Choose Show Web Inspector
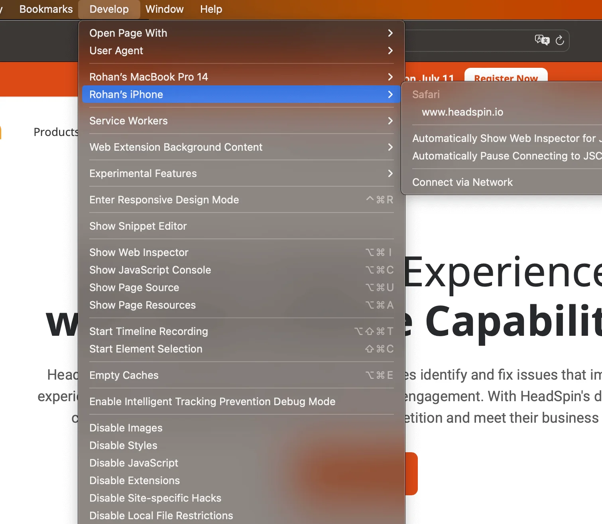This screenshot has width=602, height=524. click(241, 252)
